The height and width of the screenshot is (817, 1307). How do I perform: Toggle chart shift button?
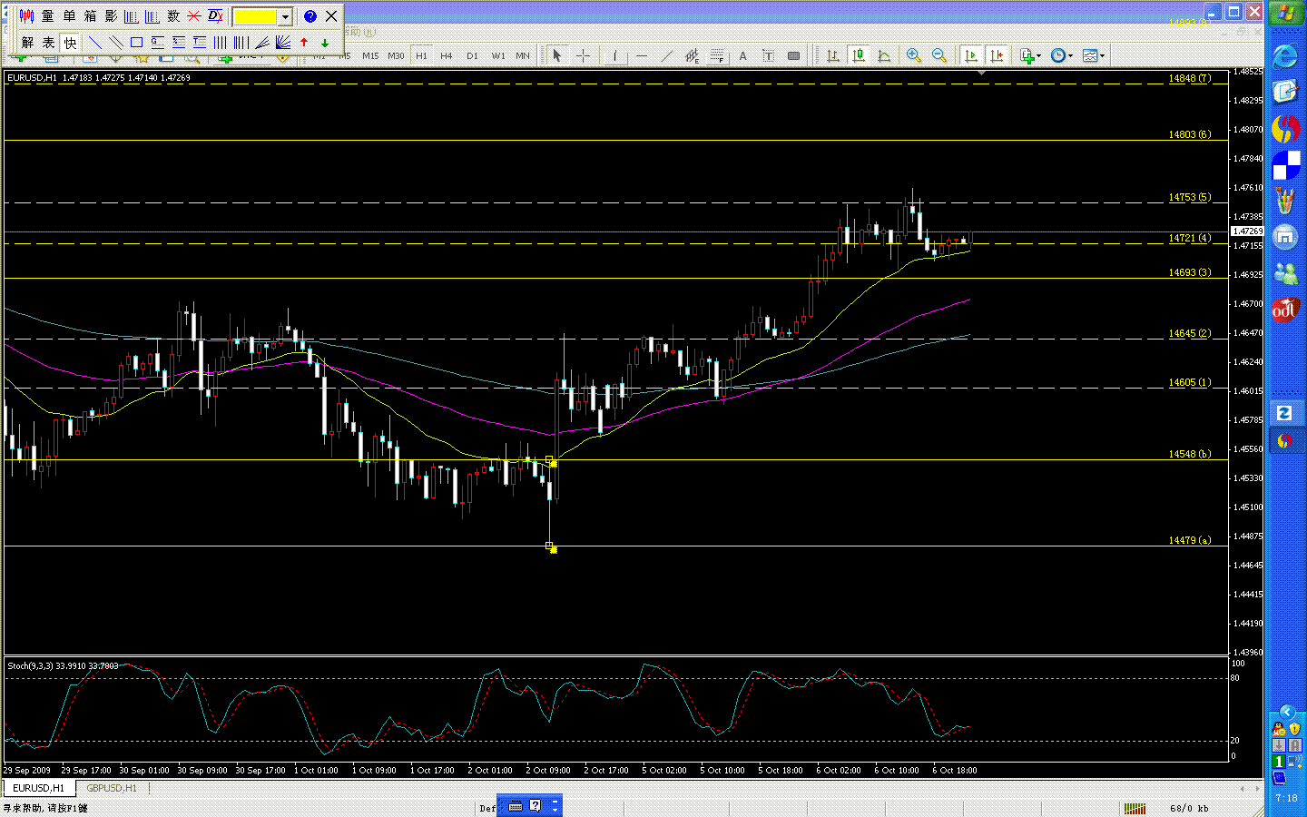click(x=997, y=56)
